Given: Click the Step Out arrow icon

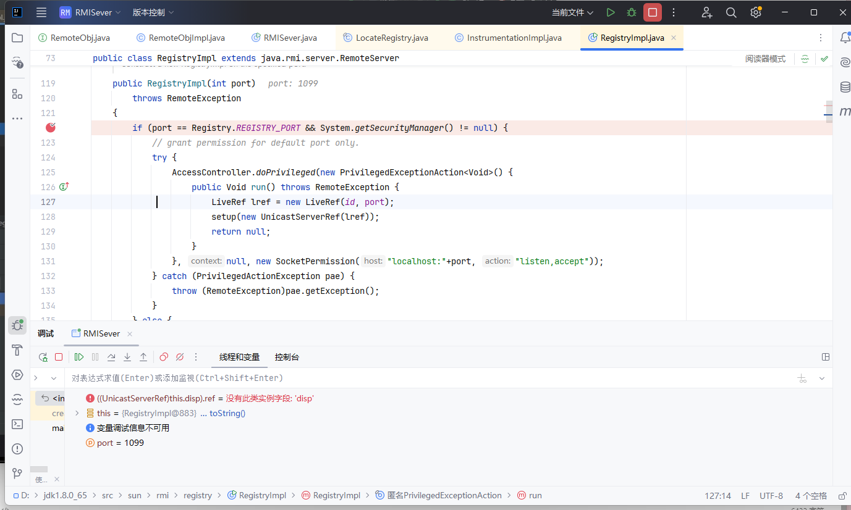Looking at the screenshot, I should pos(143,357).
